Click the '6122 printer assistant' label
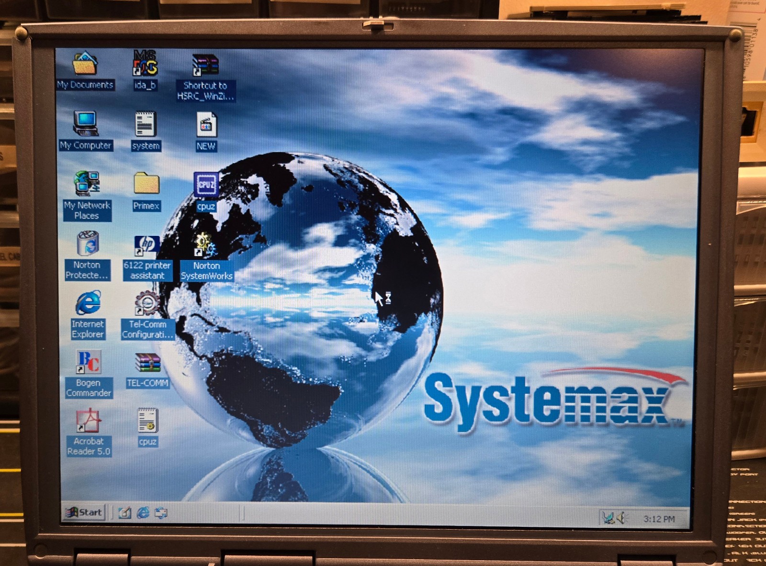The width and height of the screenshot is (766, 566). click(147, 270)
